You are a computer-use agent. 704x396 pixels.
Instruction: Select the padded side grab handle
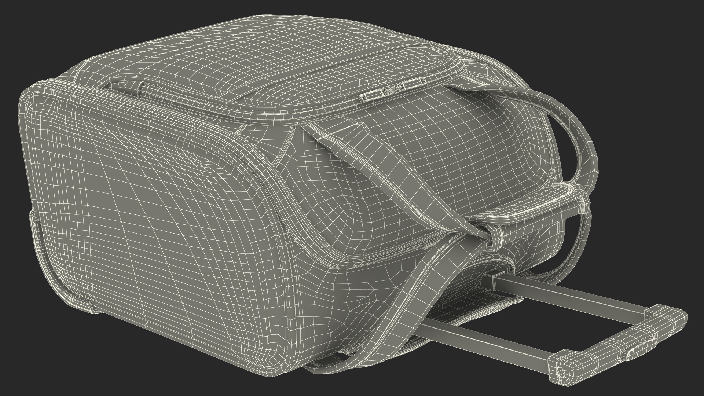click(x=532, y=209)
